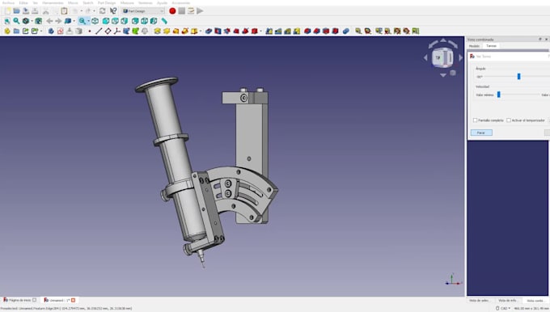Open the Editar menu
The height and width of the screenshot is (312, 550).
click(23, 2)
